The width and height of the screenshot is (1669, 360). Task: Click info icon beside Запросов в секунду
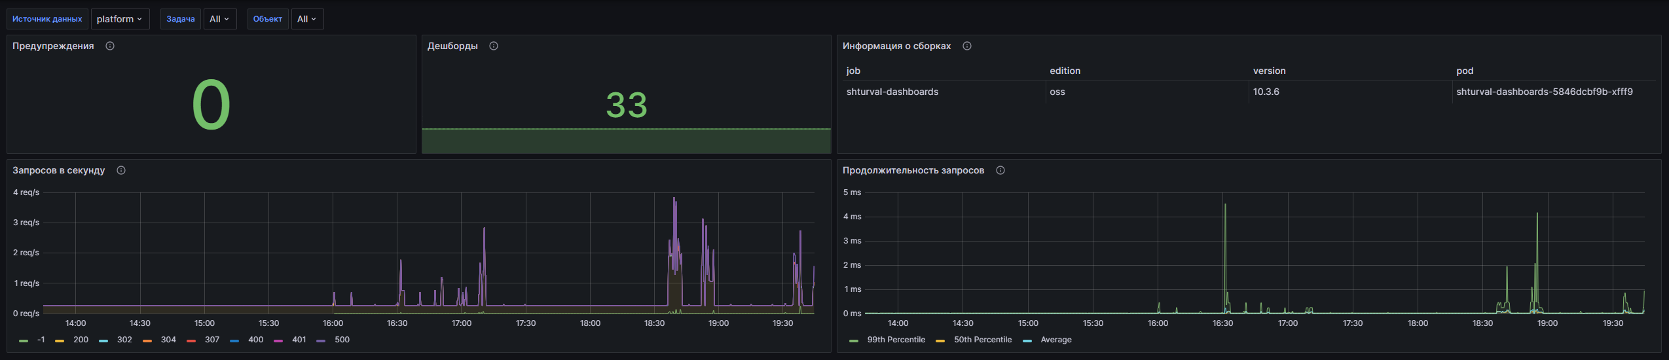tap(121, 170)
